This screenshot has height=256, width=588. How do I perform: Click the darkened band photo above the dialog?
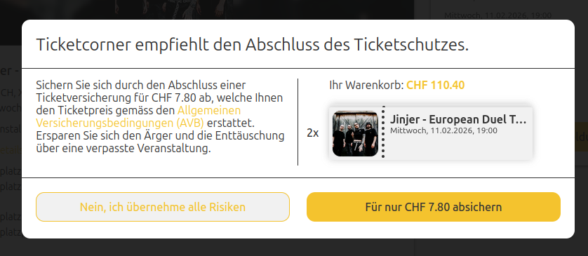click(206, 10)
